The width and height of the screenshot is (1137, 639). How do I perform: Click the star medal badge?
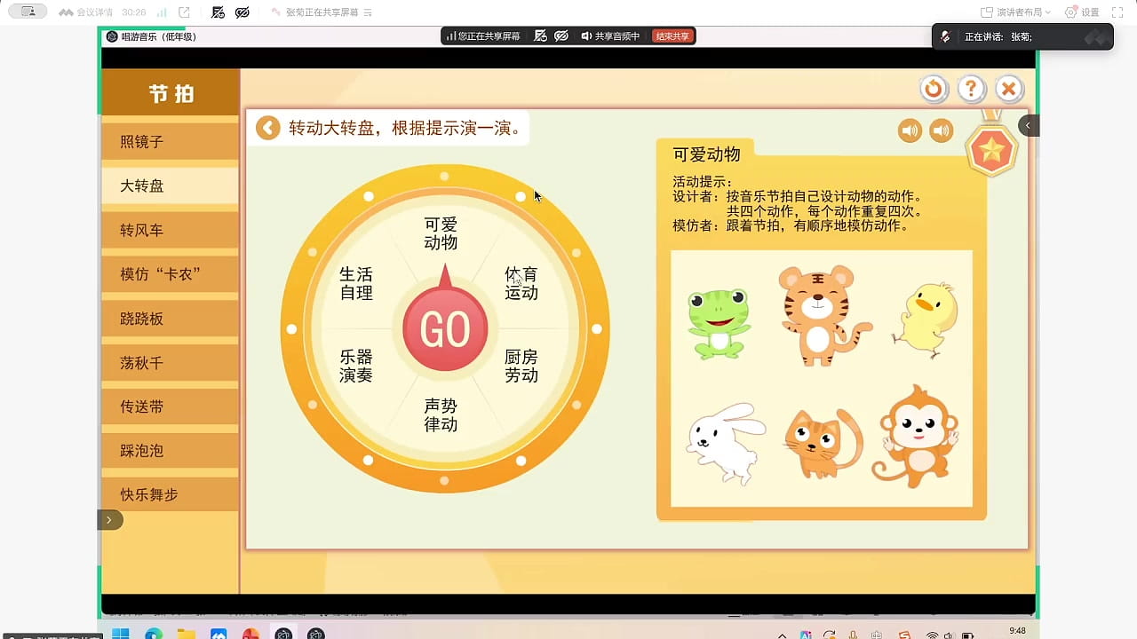pyautogui.click(x=991, y=149)
